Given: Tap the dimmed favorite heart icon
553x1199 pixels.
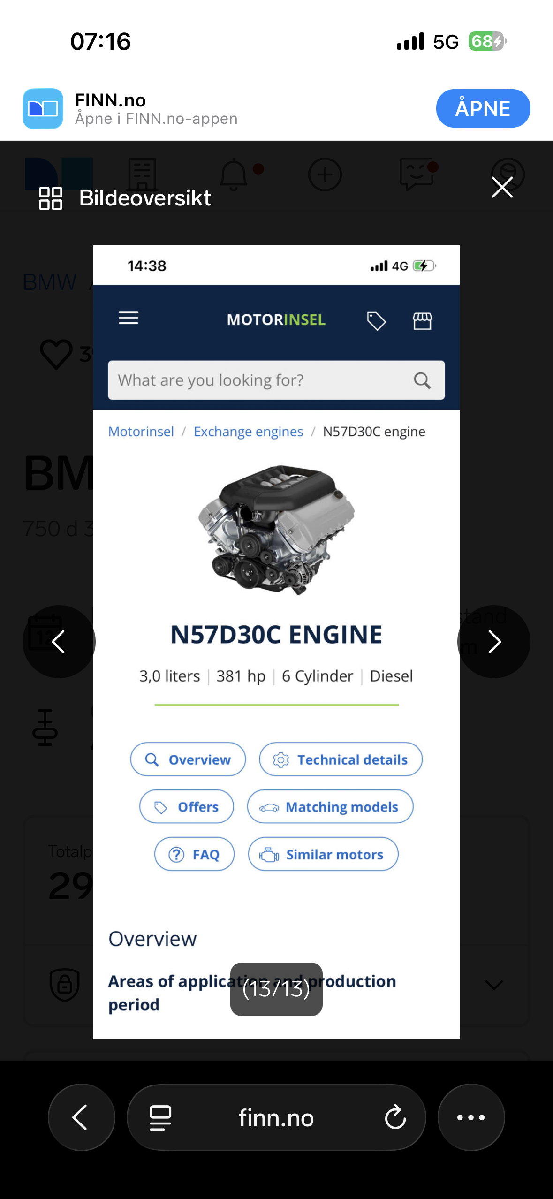Looking at the screenshot, I should tap(56, 354).
